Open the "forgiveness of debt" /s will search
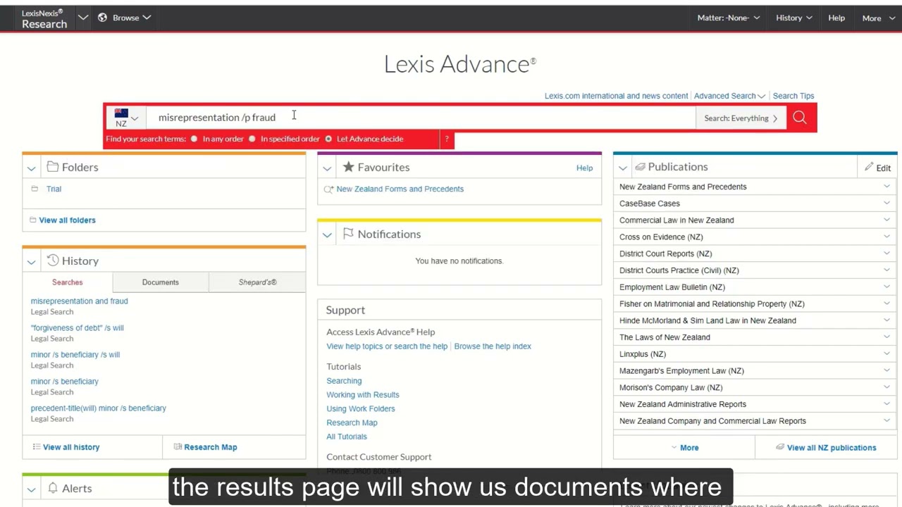The width and height of the screenshot is (902, 507). (77, 327)
